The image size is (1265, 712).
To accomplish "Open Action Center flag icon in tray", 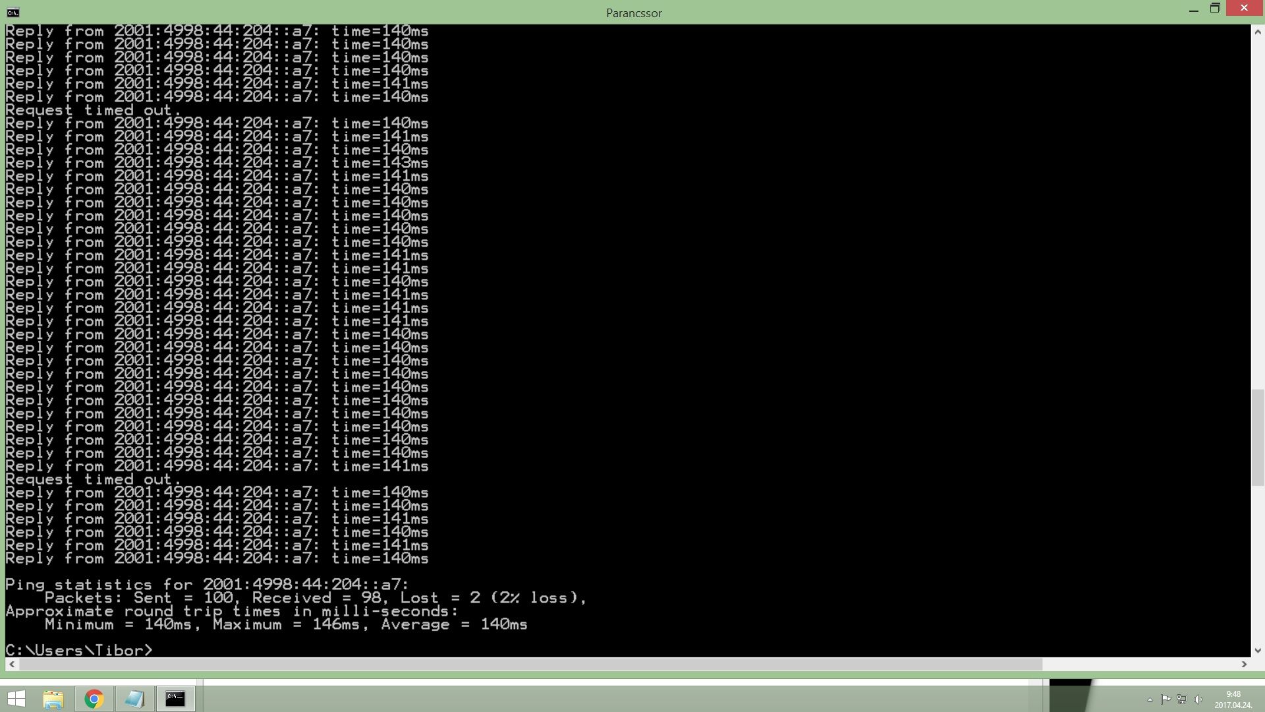I will [1166, 699].
